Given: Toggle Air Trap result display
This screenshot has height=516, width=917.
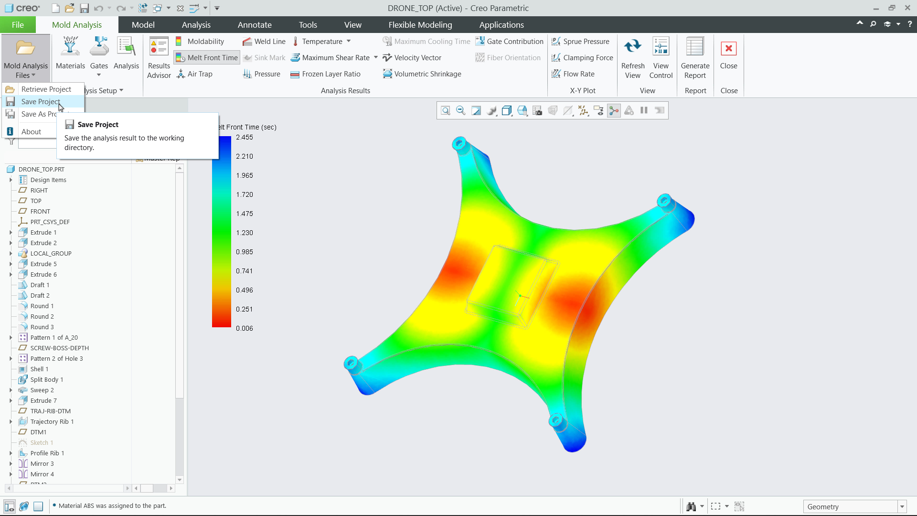Looking at the screenshot, I should [x=194, y=74].
